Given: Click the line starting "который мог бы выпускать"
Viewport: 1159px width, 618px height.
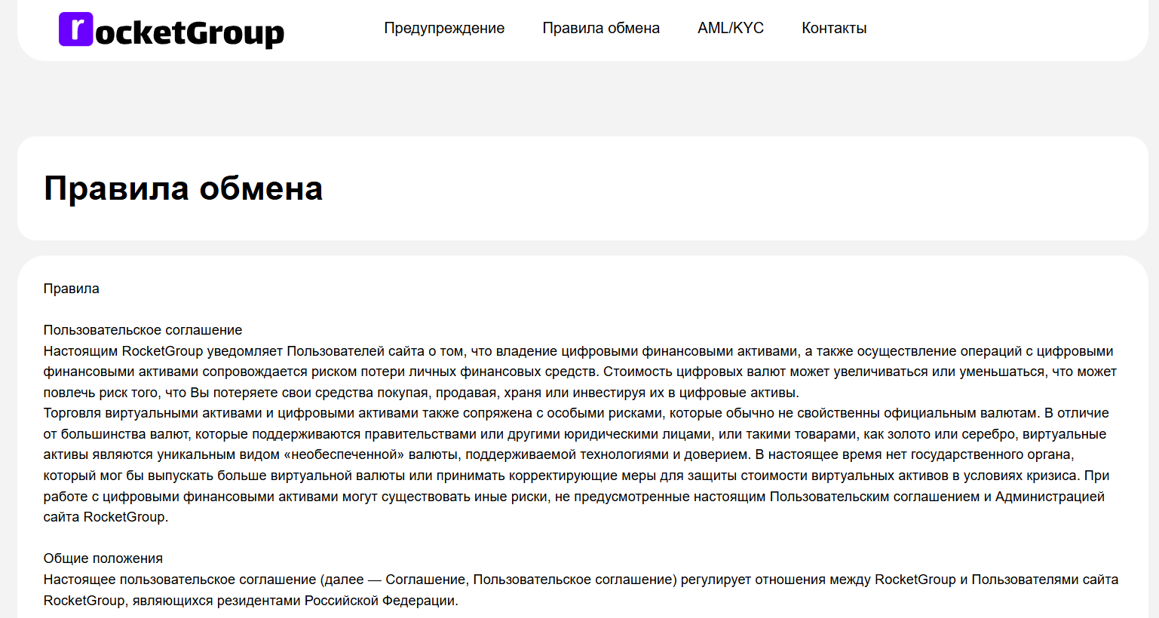Looking at the screenshot, I should 576,476.
